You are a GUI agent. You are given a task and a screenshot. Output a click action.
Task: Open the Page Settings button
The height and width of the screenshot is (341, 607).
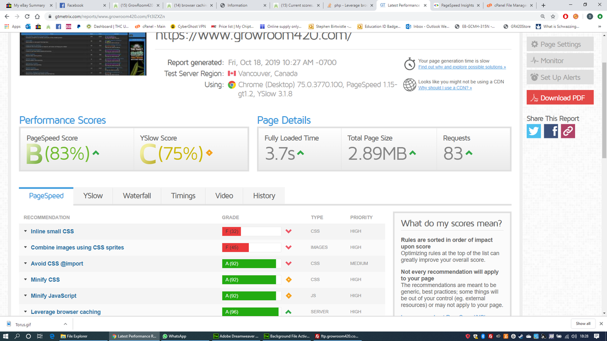(x=559, y=44)
